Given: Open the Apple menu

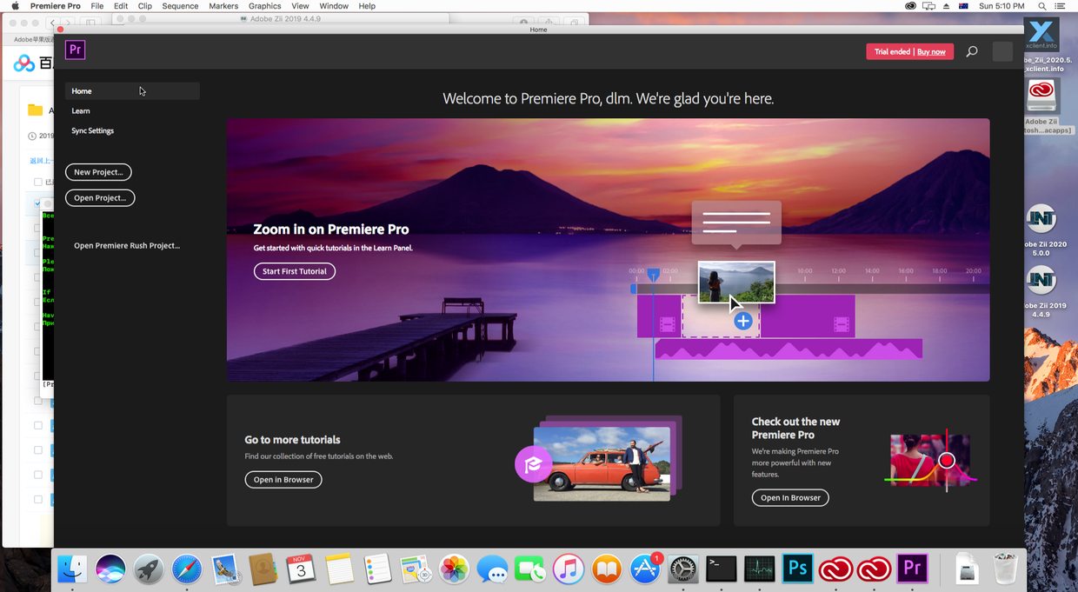Looking at the screenshot, I should click(x=15, y=6).
